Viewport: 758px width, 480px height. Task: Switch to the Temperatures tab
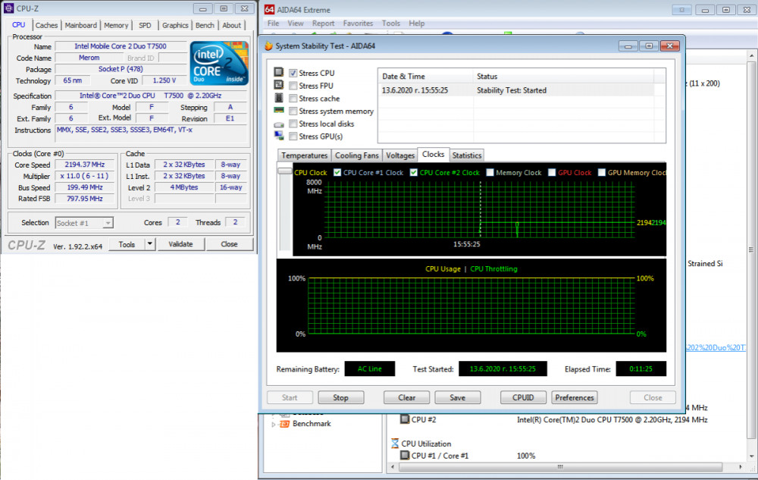[x=303, y=155]
